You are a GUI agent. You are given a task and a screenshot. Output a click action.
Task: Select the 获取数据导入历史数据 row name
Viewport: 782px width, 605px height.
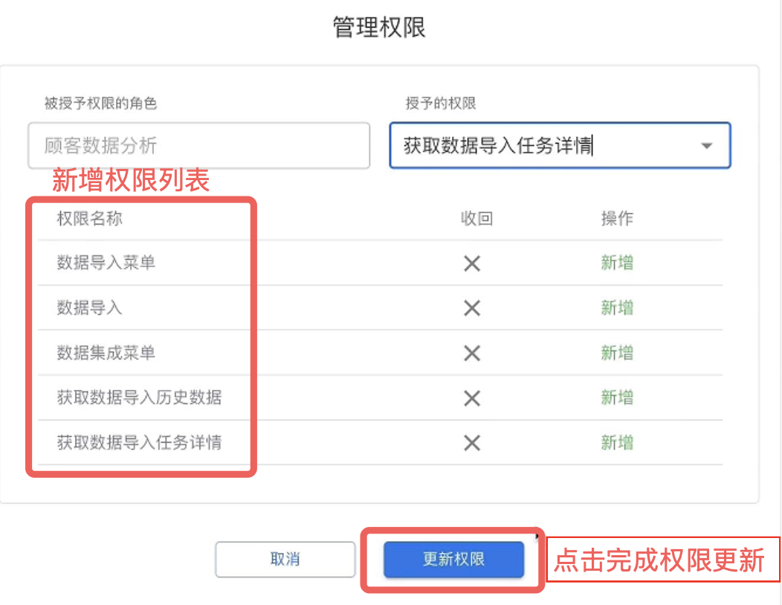pos(139,397)
